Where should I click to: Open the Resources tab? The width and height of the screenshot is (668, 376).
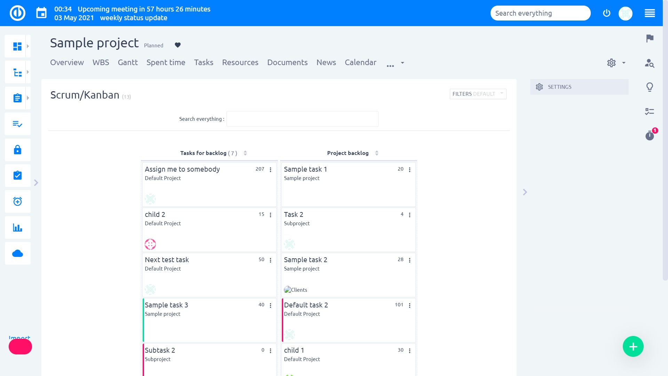(x=240, y=62)
